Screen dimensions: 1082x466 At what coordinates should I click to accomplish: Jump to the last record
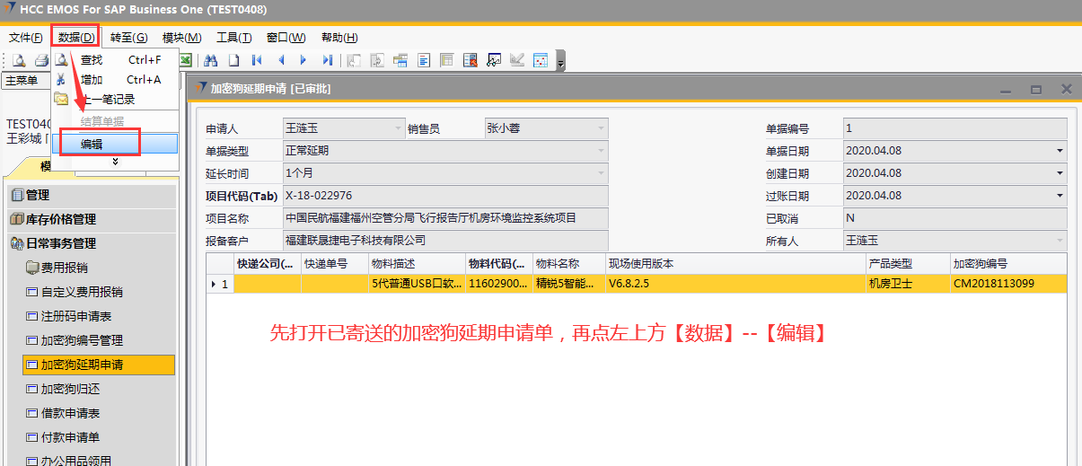327,60
